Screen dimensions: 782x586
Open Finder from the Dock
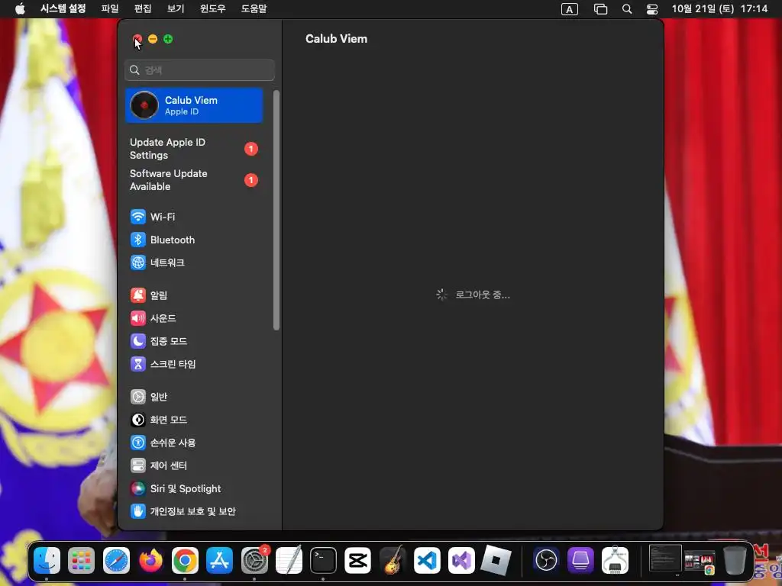[x=47, y=560]
